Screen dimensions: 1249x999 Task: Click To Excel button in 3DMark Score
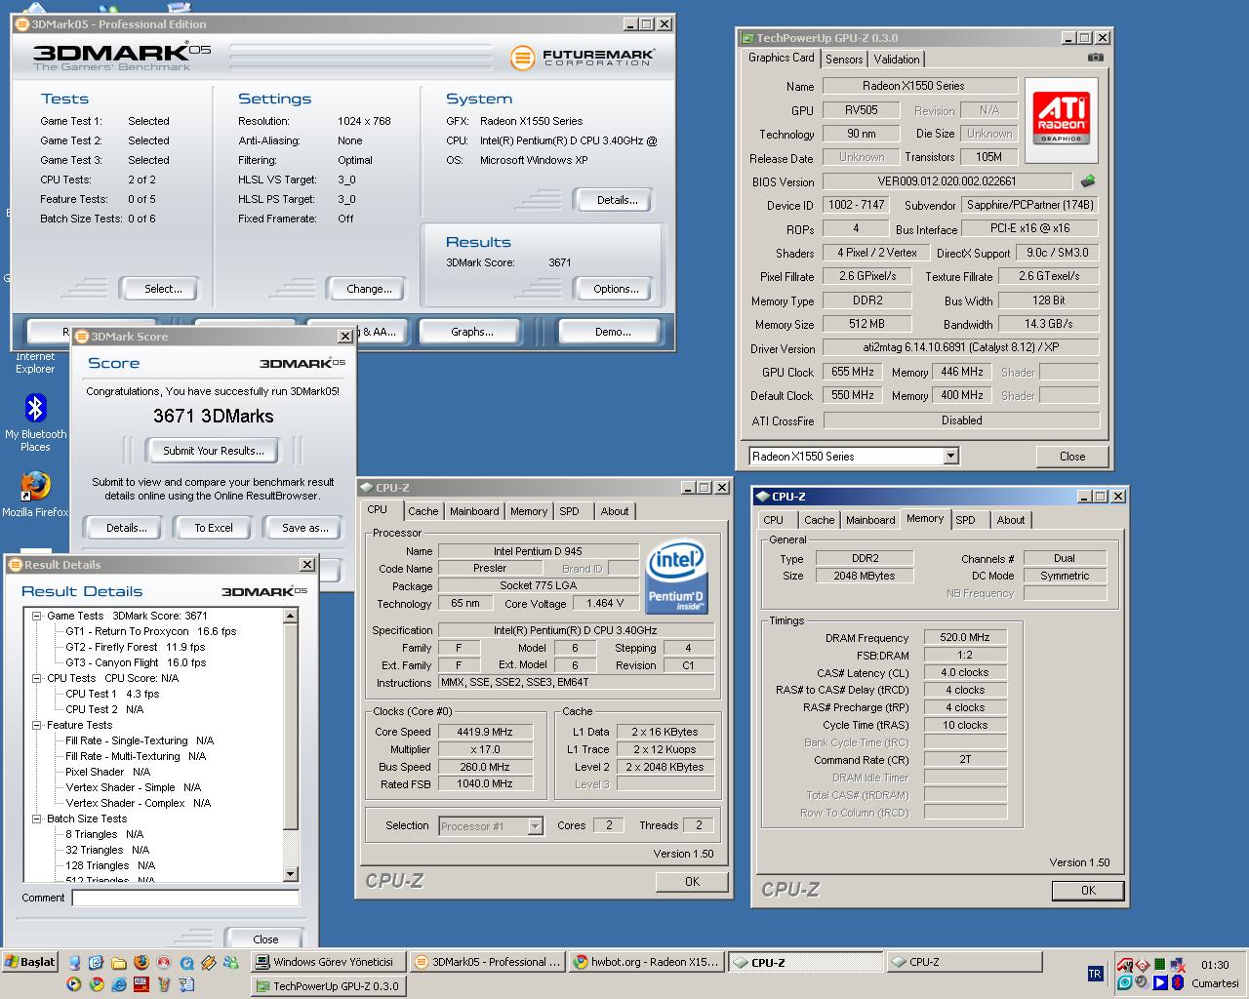click(213, 528)
